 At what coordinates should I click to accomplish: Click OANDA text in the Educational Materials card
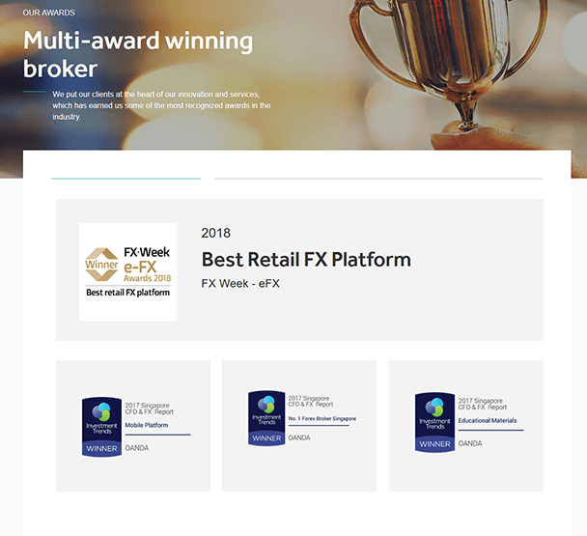(470, 443)
